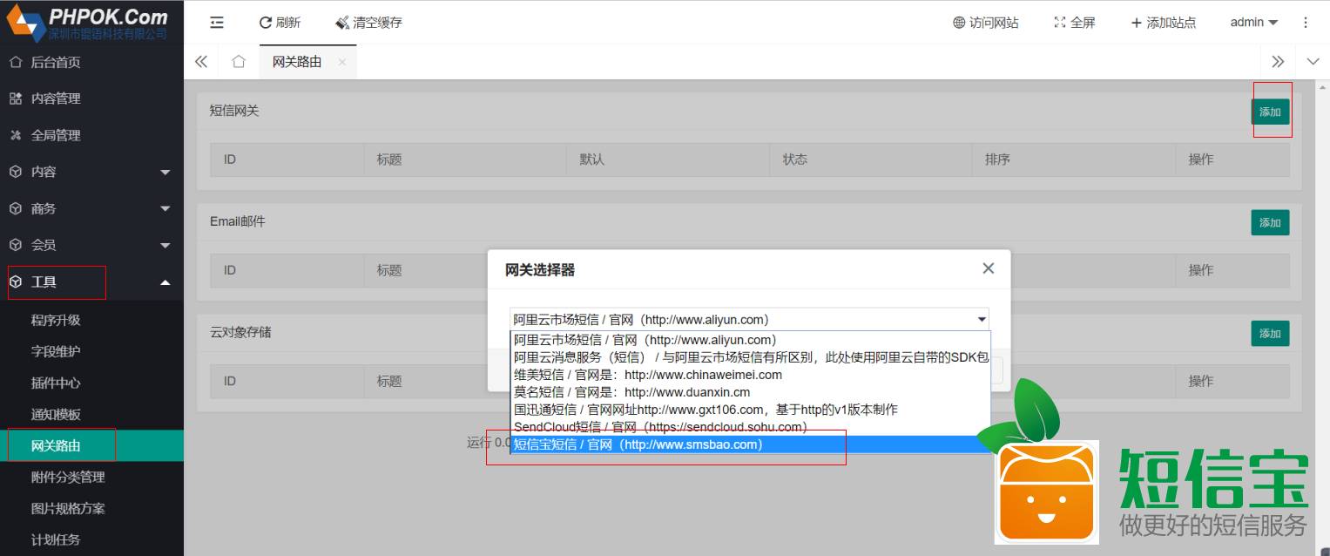Click the sidebar collapse hamburger icon
Viewport: 1330px width, 556px height.
point(217,23)
